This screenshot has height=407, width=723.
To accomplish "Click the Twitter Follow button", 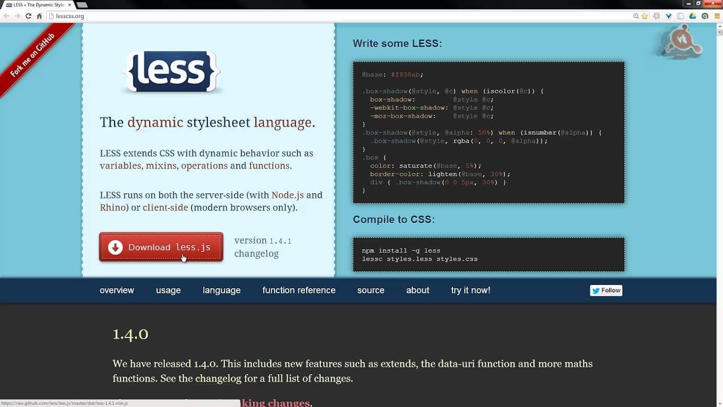I will [x=606, y=290].
